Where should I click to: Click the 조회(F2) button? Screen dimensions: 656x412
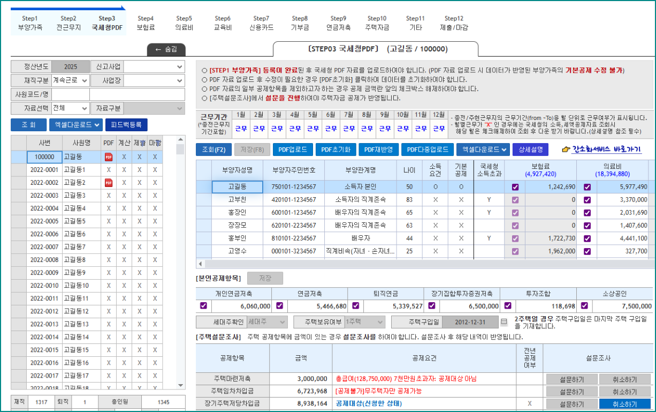213,149
